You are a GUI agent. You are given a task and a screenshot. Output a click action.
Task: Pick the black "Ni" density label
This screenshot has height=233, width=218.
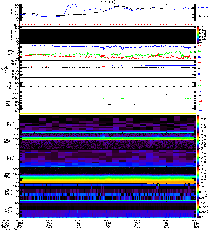[x=199, y=68]
